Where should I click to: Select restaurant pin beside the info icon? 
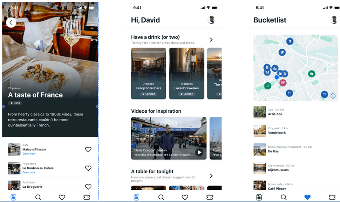pos(324,94)
